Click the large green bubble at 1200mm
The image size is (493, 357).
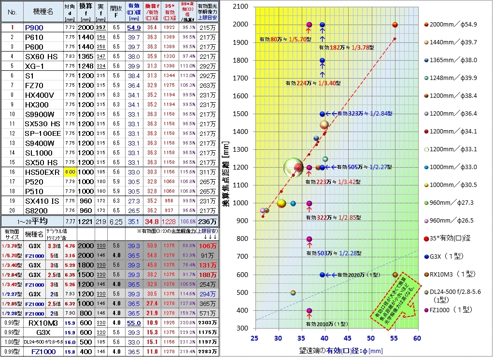pyautogui.click(x=294, y=168)
